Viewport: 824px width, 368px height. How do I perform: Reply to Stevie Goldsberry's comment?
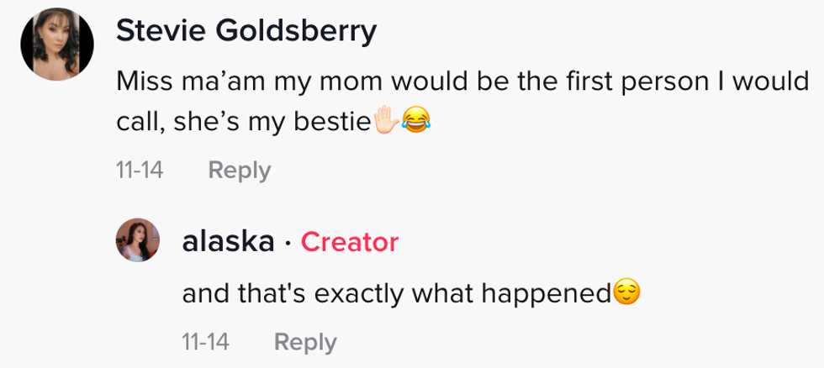tap(239, 171)
